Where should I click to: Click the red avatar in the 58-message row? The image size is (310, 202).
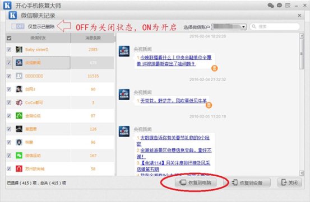(19, 168)
